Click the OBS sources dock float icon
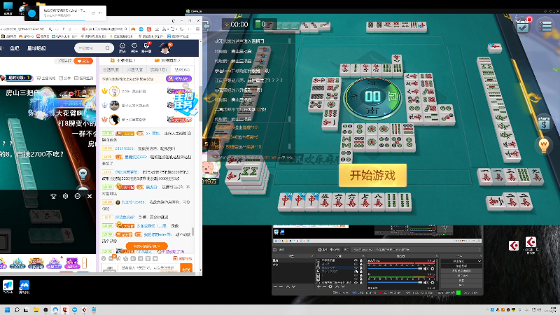Image resolution: width=560 pixels, height=315 pixels. coord(363,256)
